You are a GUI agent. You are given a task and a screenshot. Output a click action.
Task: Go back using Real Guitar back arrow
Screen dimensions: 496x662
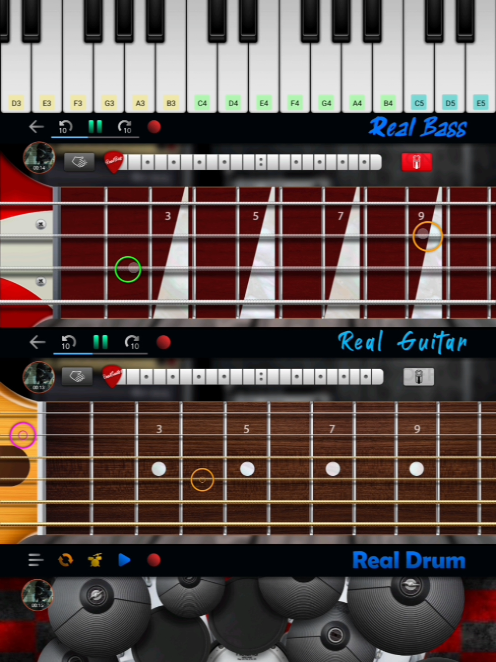37,342
